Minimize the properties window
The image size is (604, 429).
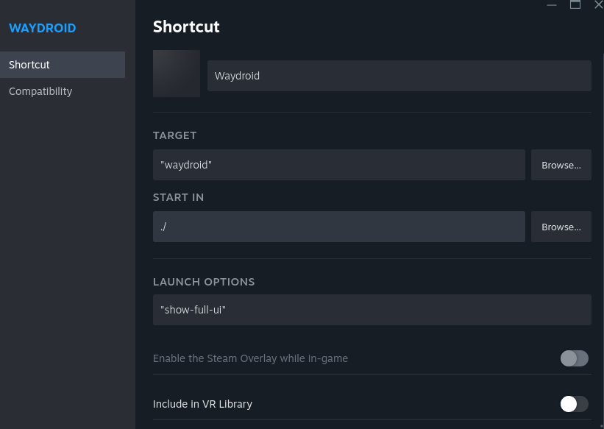[x=552, y=4]
